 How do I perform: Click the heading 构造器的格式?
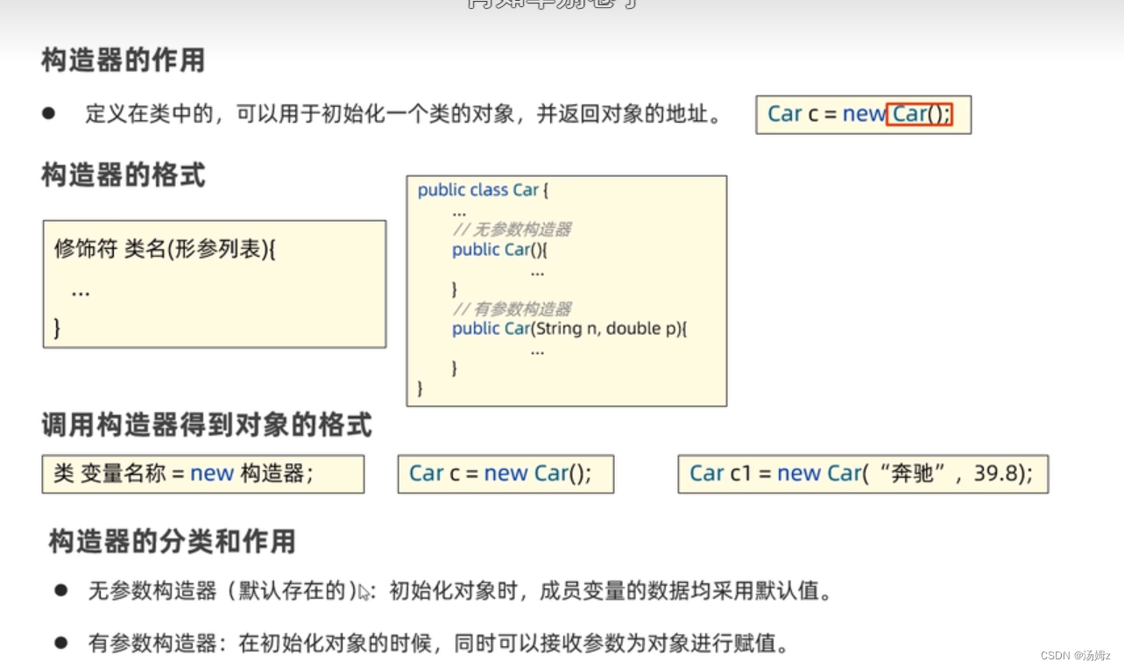(123, 176)
